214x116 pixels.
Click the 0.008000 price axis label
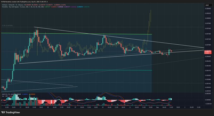pos(208,18)
